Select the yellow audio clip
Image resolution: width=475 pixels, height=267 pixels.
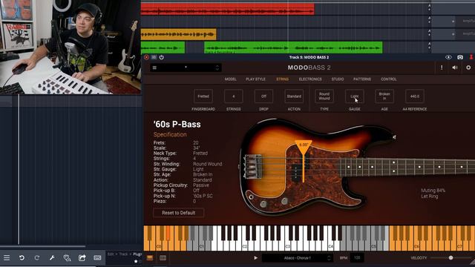coord(178,35)
